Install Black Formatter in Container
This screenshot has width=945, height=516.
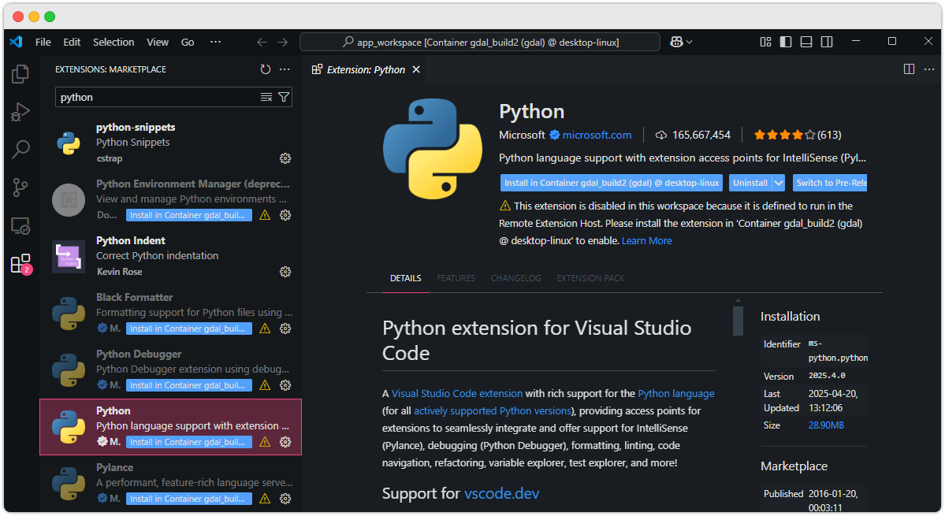pos(188,329)
